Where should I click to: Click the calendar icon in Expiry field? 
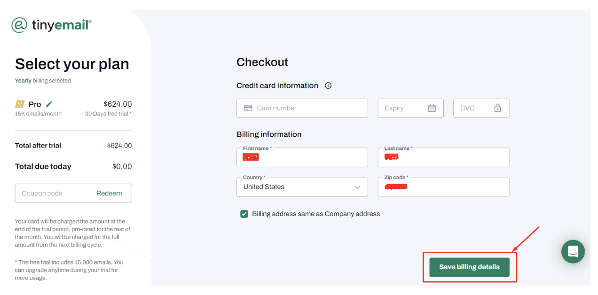point(432,108)
